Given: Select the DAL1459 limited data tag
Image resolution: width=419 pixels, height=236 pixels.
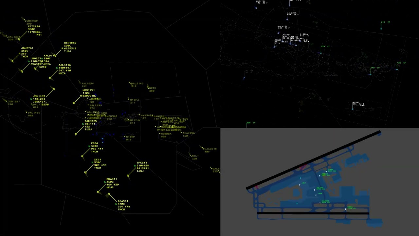Looking at the screenshot, I should click(x=34, y=114).
